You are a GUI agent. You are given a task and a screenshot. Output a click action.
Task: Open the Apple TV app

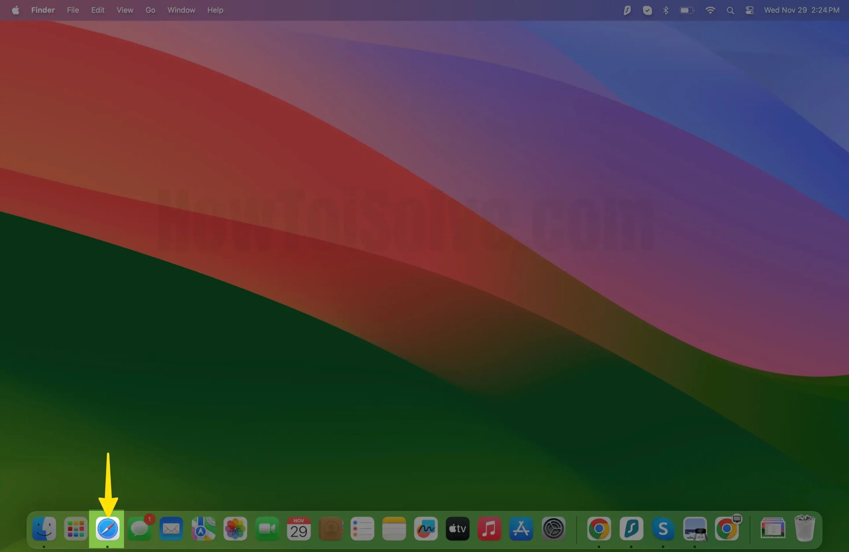coord(457,528)
